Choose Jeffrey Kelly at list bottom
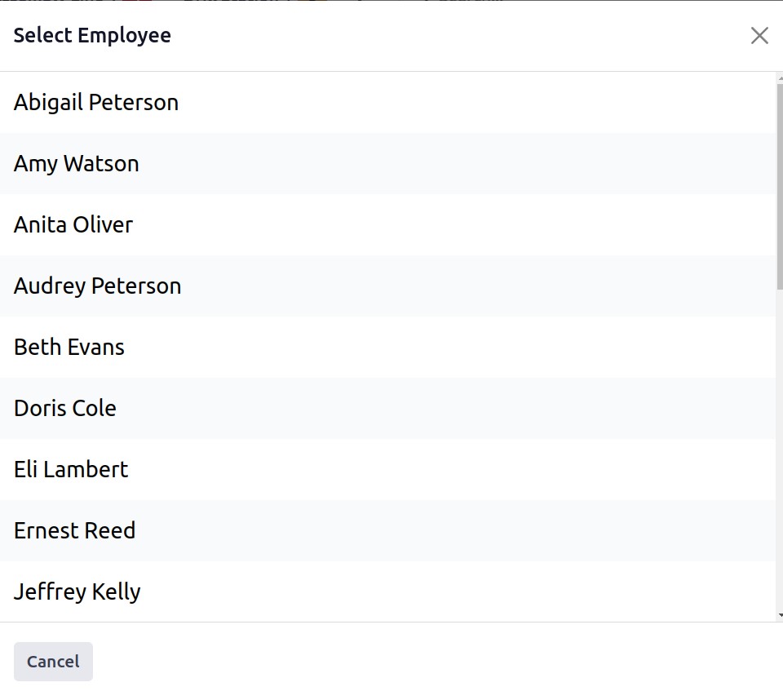 point(388,591)
